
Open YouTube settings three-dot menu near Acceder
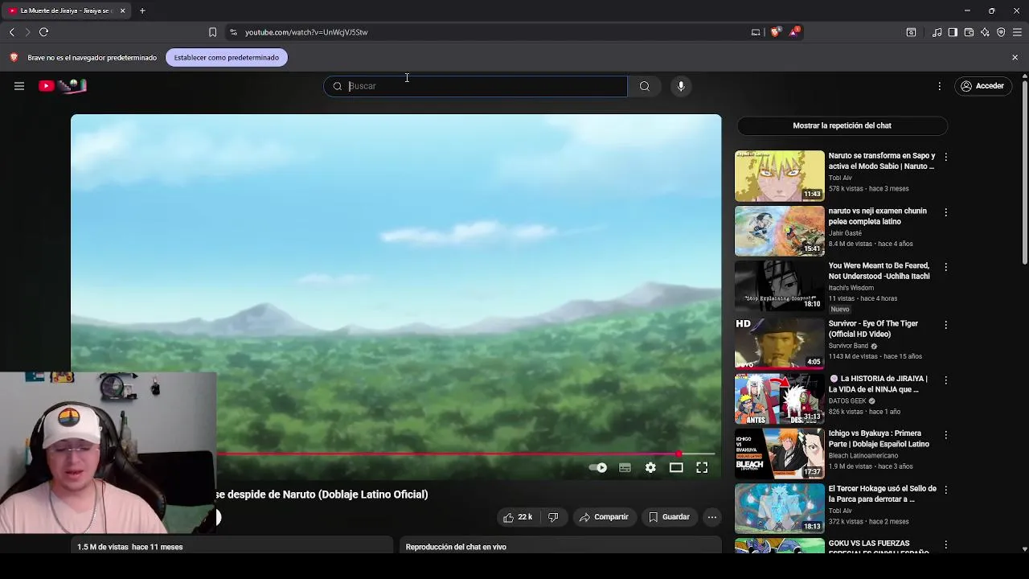(940, 86)
